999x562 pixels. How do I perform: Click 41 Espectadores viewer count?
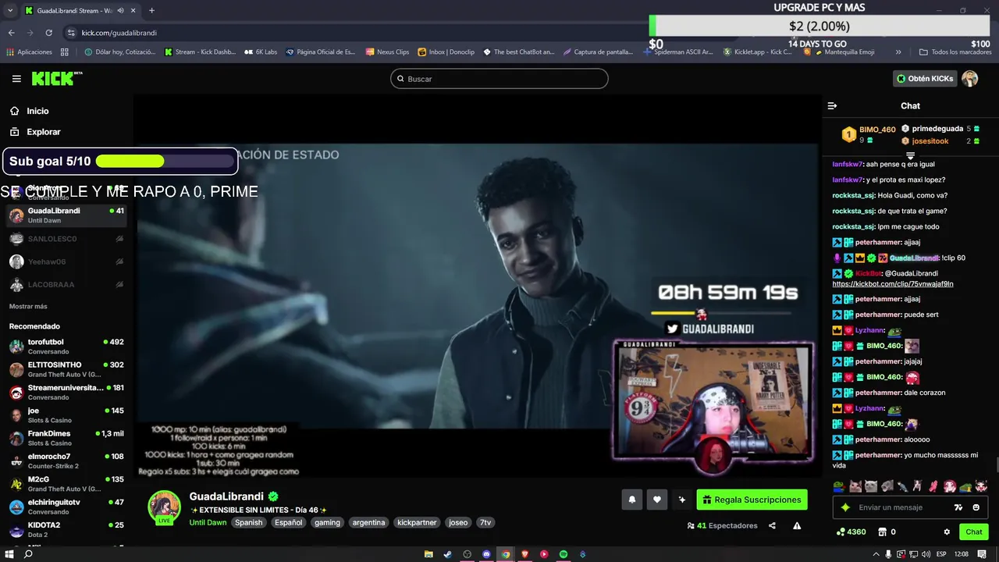click(x=722, y=526)
